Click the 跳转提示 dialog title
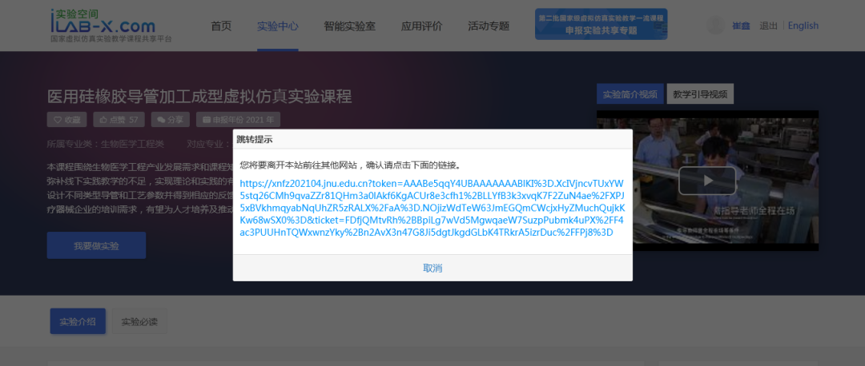The width and height of the screenshot is (865, 366). coord(255,139)
